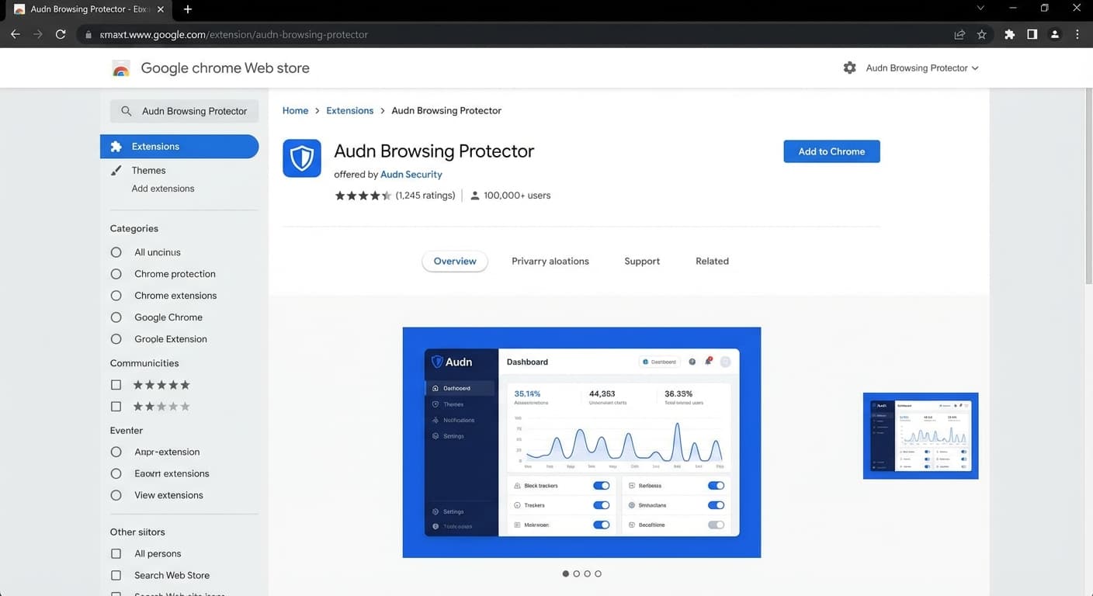Switch to the Support tab
The width and height of the screenshot is (1093, 596).
pyautogui.click(x=641, y=261)
